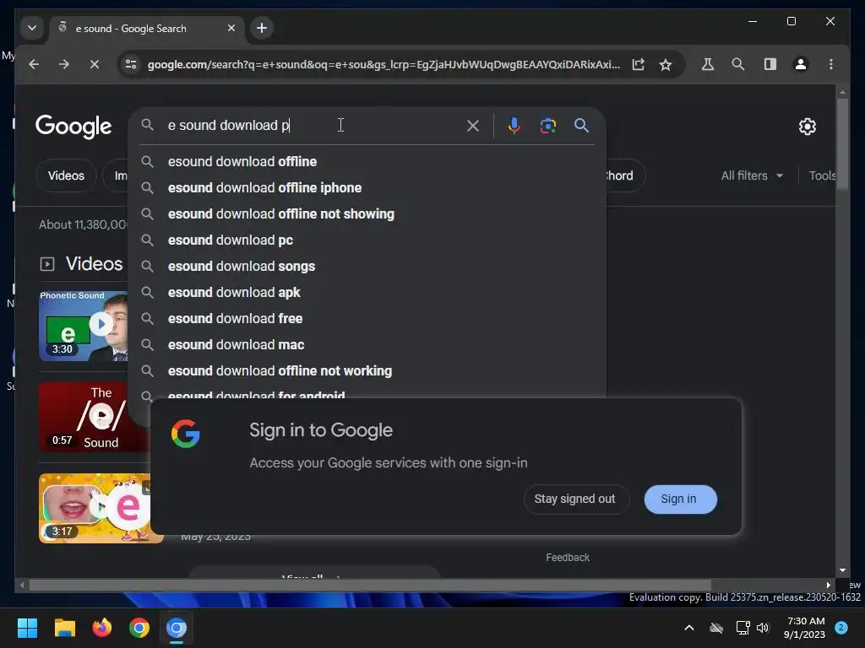Close the 'e sound - Google Search' tab

click(231, 28)
